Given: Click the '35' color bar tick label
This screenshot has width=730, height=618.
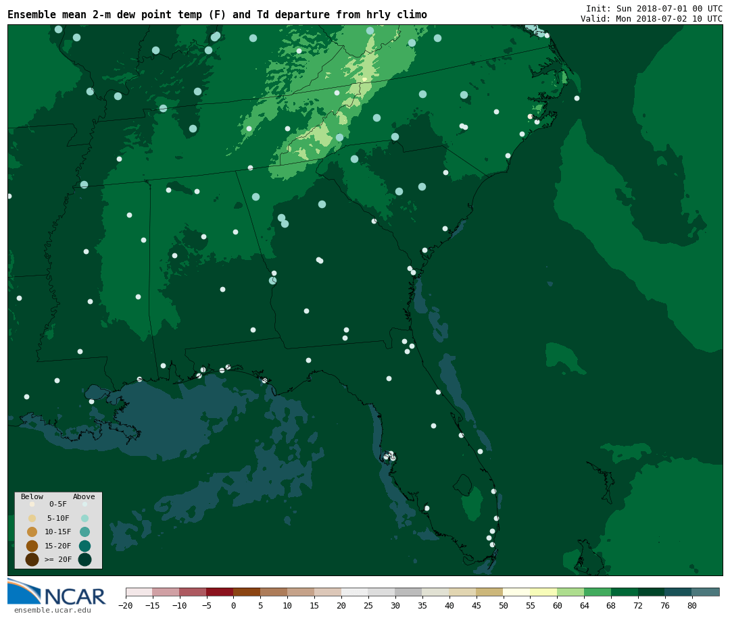Looking at the screenshot, I should pyautogui.click(x=422, y=605).
